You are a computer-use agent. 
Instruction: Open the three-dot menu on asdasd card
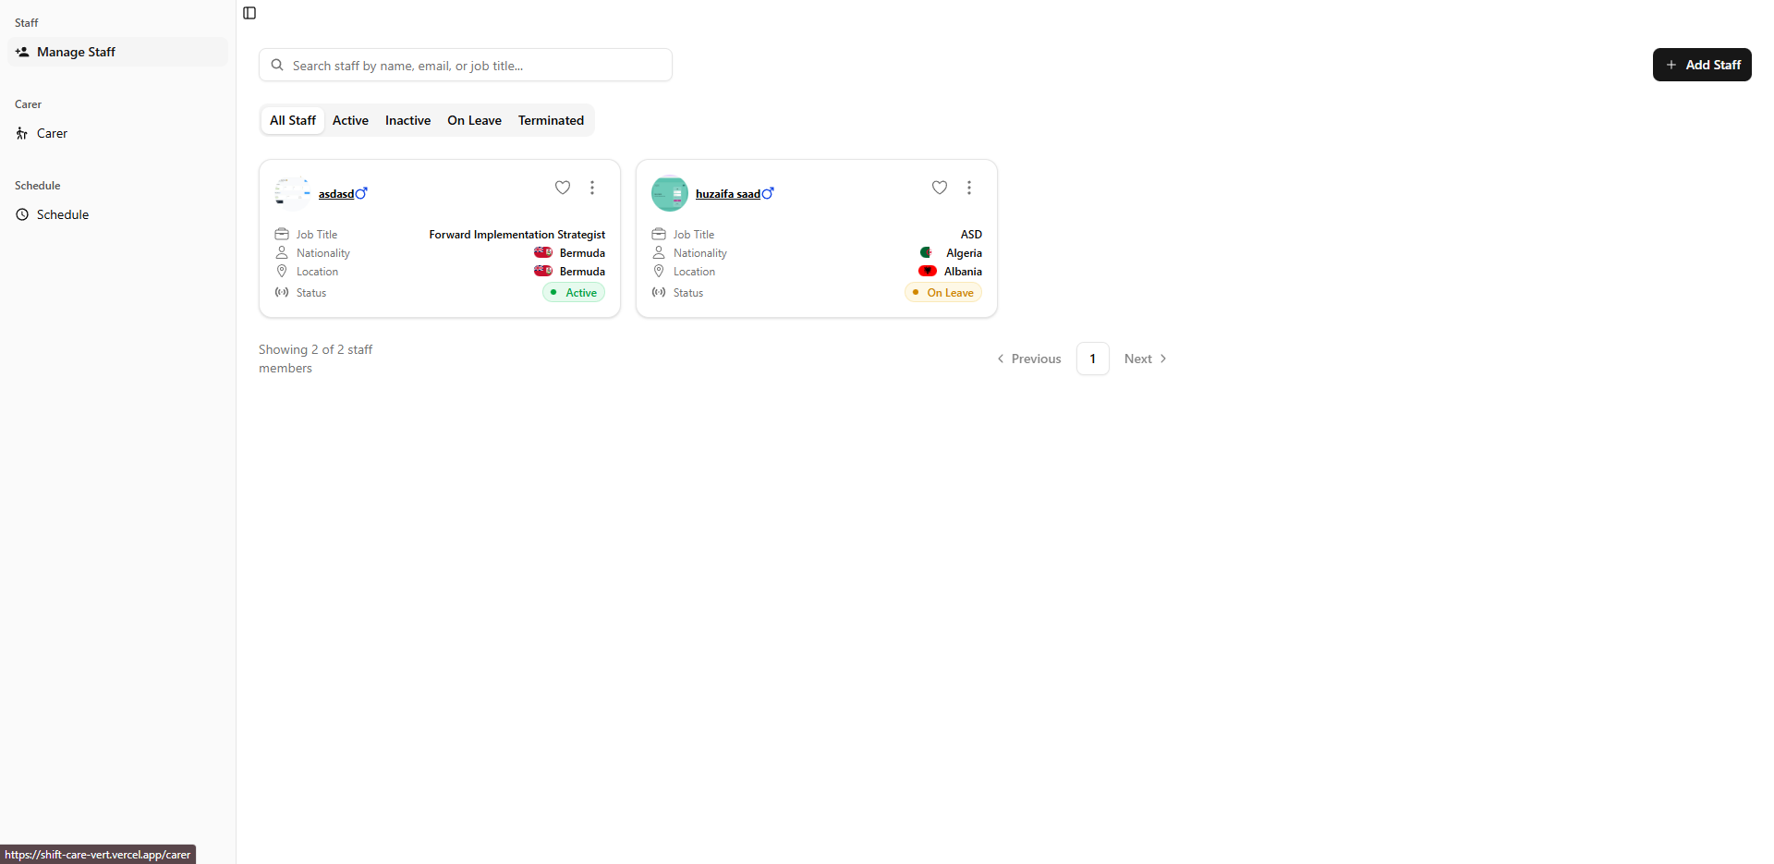point(592,188)
